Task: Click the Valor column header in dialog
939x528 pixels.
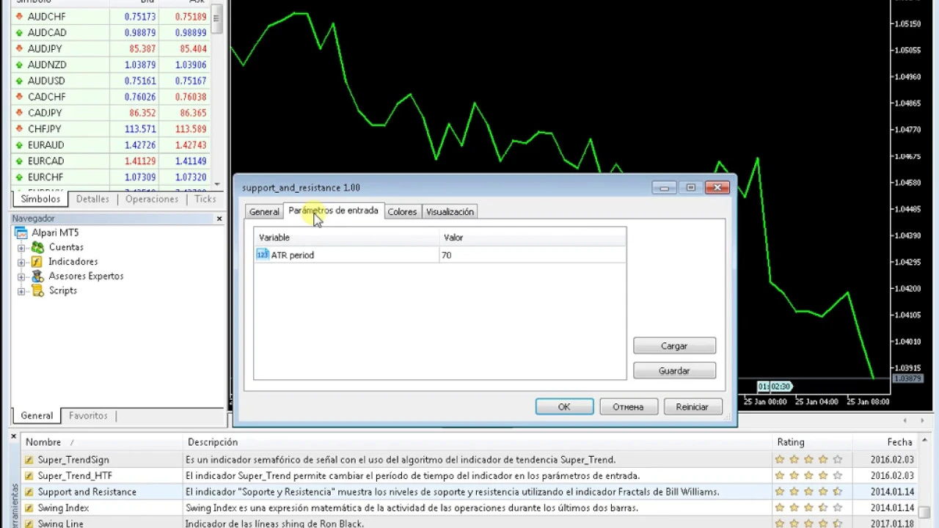Action: tap(533, 238)
